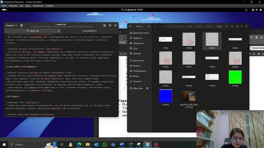Open the 'Файл' VirtualBox menu
The height and width of the screenshot is (148, 264).
tap(4, 6)
